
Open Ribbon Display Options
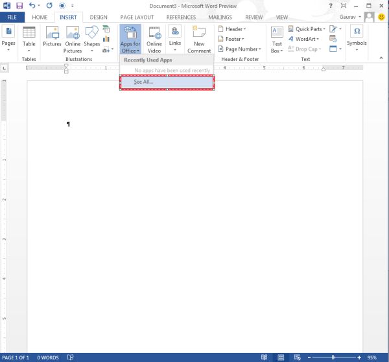[x=344, y=5]
